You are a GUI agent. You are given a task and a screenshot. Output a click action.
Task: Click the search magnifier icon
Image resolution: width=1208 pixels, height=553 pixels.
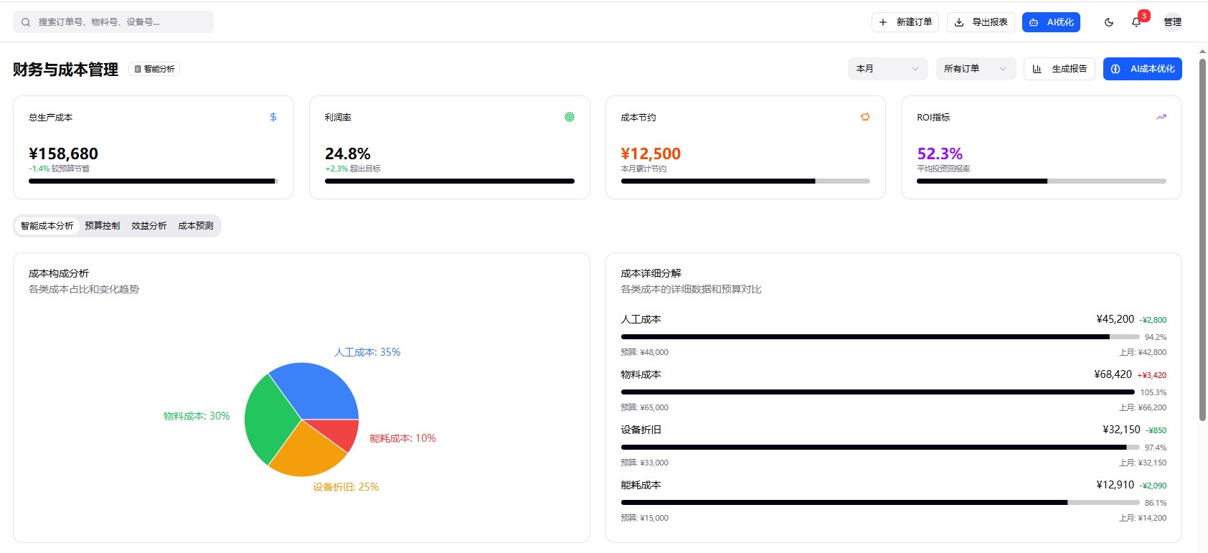pos(26,22)
